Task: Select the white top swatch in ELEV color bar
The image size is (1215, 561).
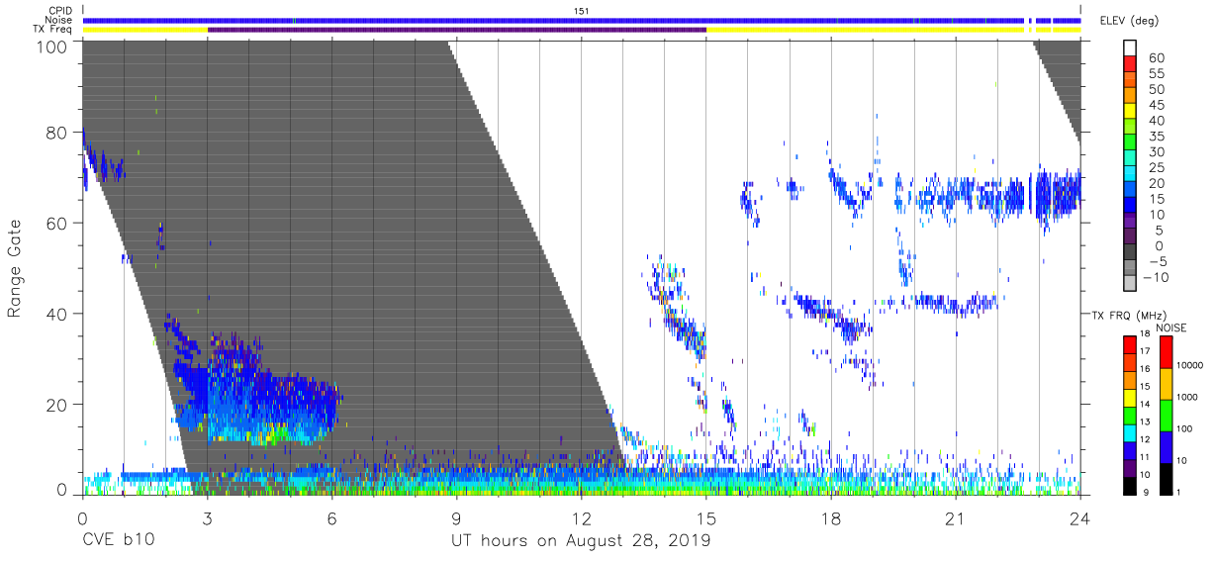Action: click(x=1130, y=48)
